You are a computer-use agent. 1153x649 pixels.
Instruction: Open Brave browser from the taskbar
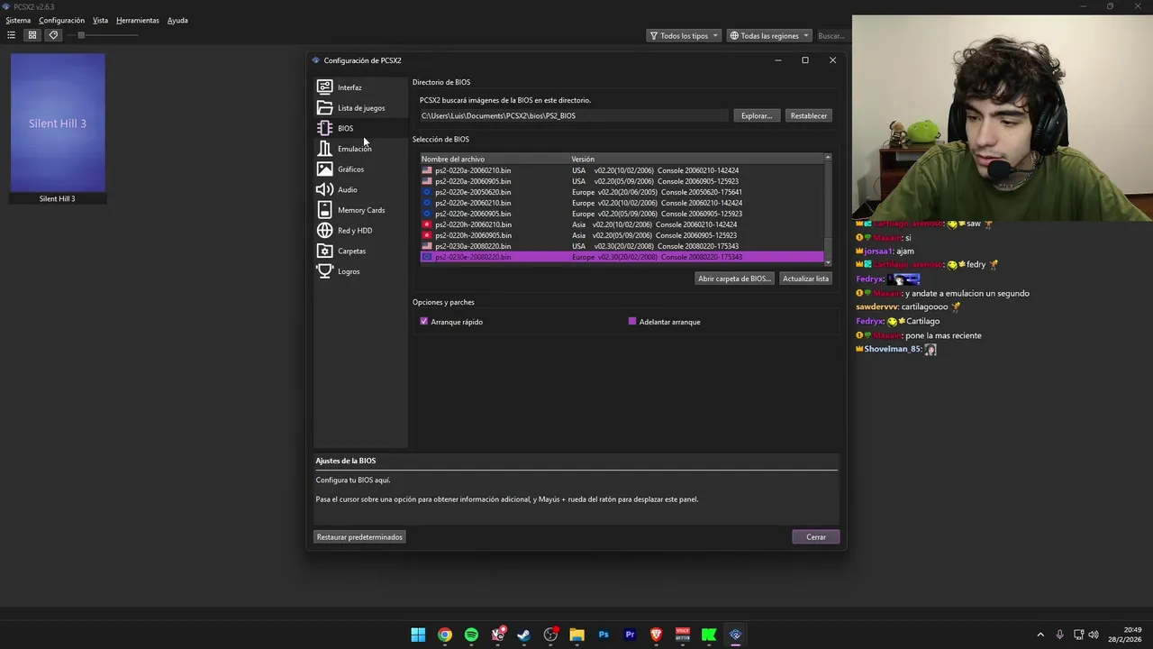click(656, 635)
